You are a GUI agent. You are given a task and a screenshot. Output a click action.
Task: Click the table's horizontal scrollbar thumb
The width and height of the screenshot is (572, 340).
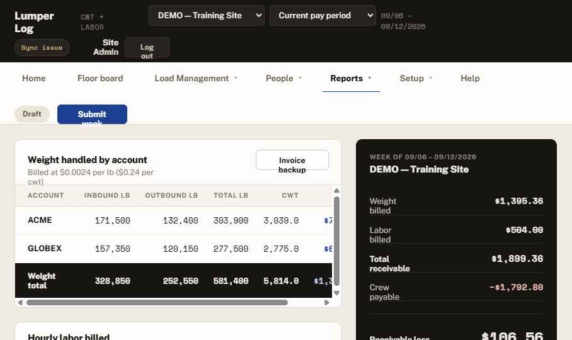coord(157,302)
